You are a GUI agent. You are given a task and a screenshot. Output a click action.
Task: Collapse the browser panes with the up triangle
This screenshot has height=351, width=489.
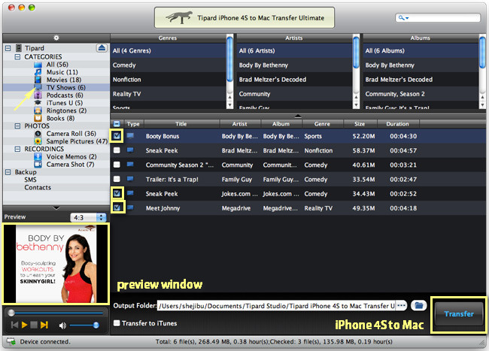click(298, 116)
